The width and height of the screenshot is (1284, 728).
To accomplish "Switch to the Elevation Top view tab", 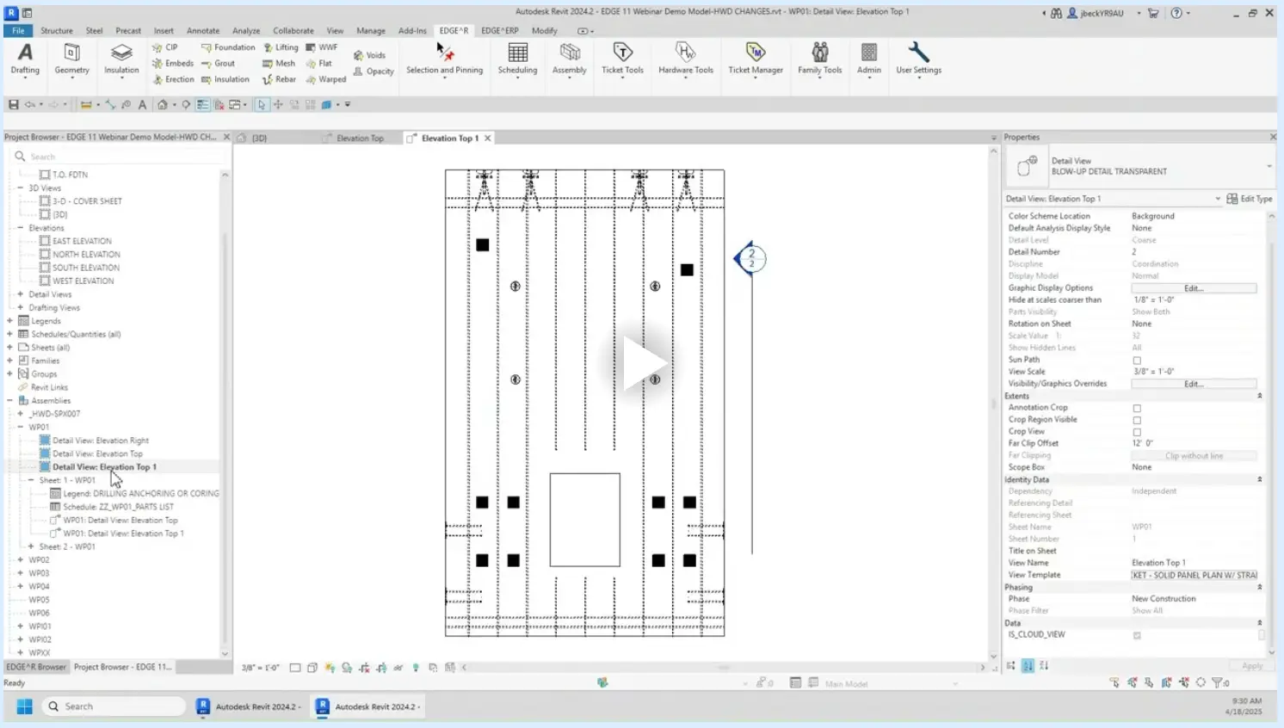I will click(360, 139).
